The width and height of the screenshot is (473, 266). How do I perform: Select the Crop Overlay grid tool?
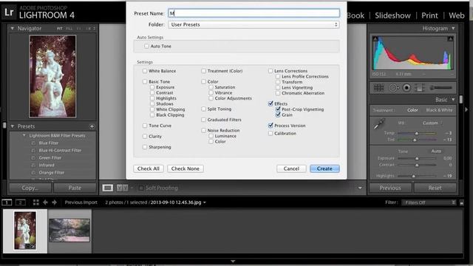pos(378,88)
